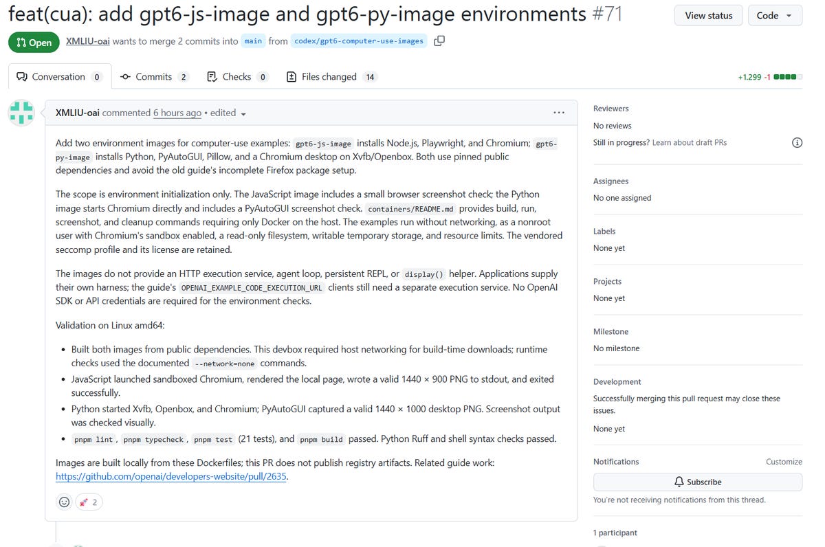Click the pnpm test code snippet
The width and height of the screenshot is (825, 547).
[x=212, y=439]
